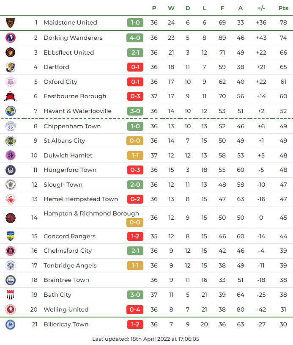Click the Bath City club badge
This screenshot has height=345, width=293.
click(10, 295)
